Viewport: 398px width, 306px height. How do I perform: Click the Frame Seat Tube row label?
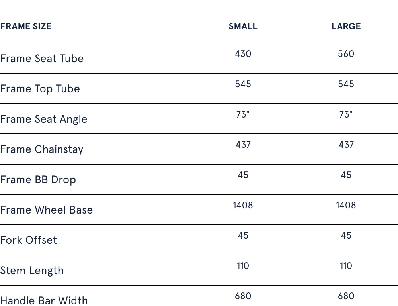pos(42,59)
